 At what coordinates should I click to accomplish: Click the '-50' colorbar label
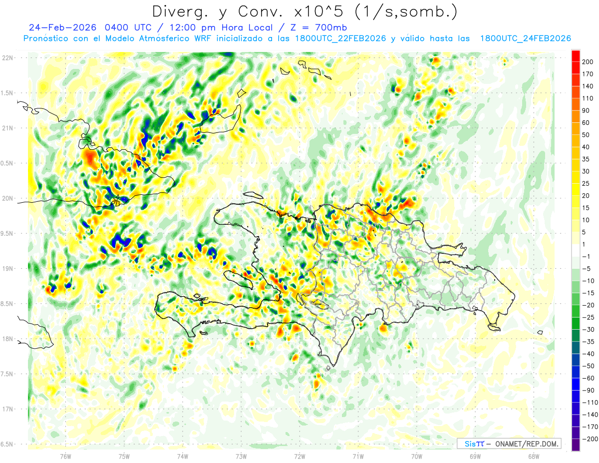point(589,366)
